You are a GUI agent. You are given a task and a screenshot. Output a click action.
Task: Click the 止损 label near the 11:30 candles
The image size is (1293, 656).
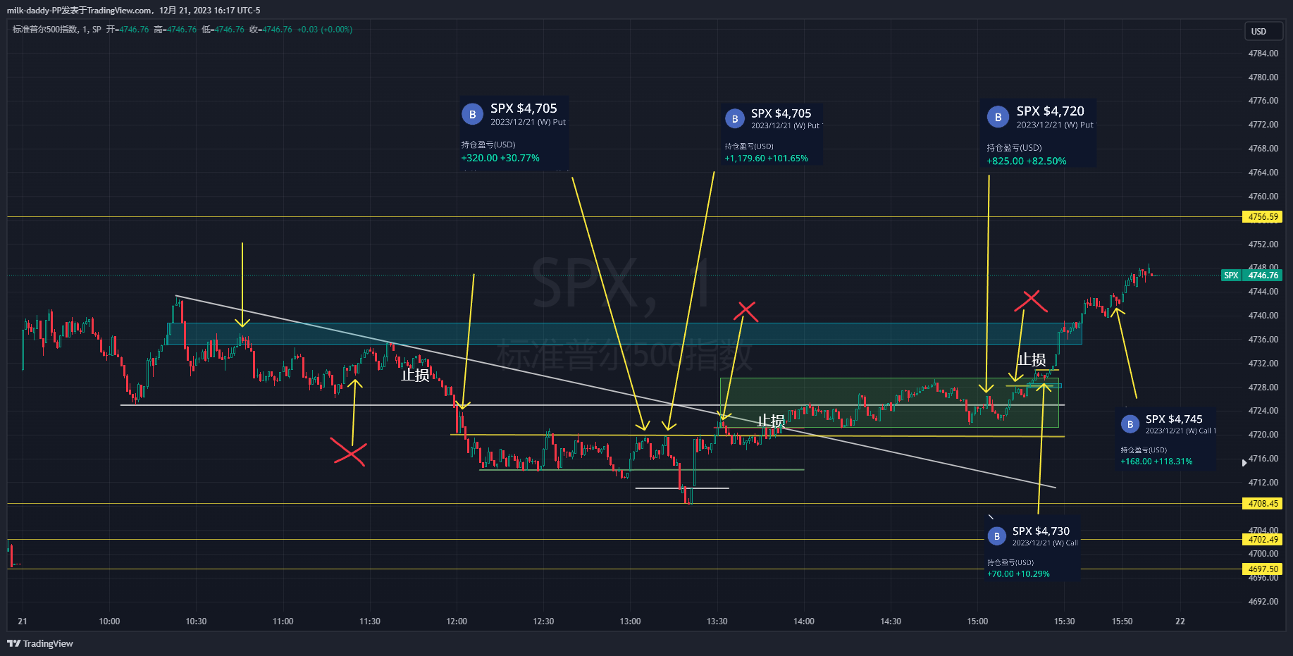(415, 376)
